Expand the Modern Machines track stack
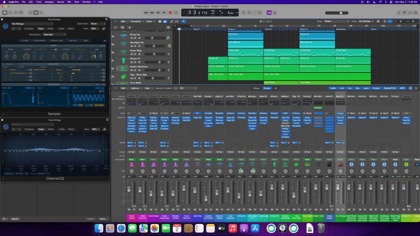Screen dimensions: 420x236 point(117,69)
